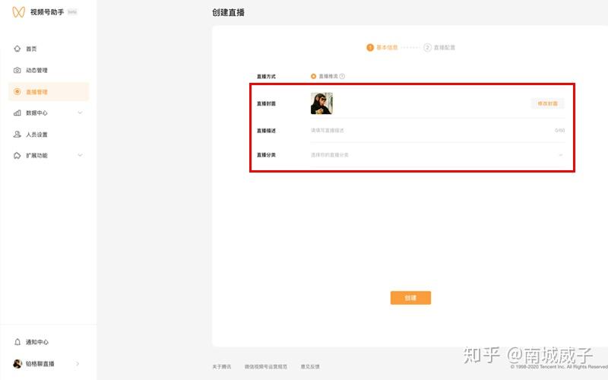Open 直播管理 in the sidebar
The image size is (608, 380).
(49, 91)
